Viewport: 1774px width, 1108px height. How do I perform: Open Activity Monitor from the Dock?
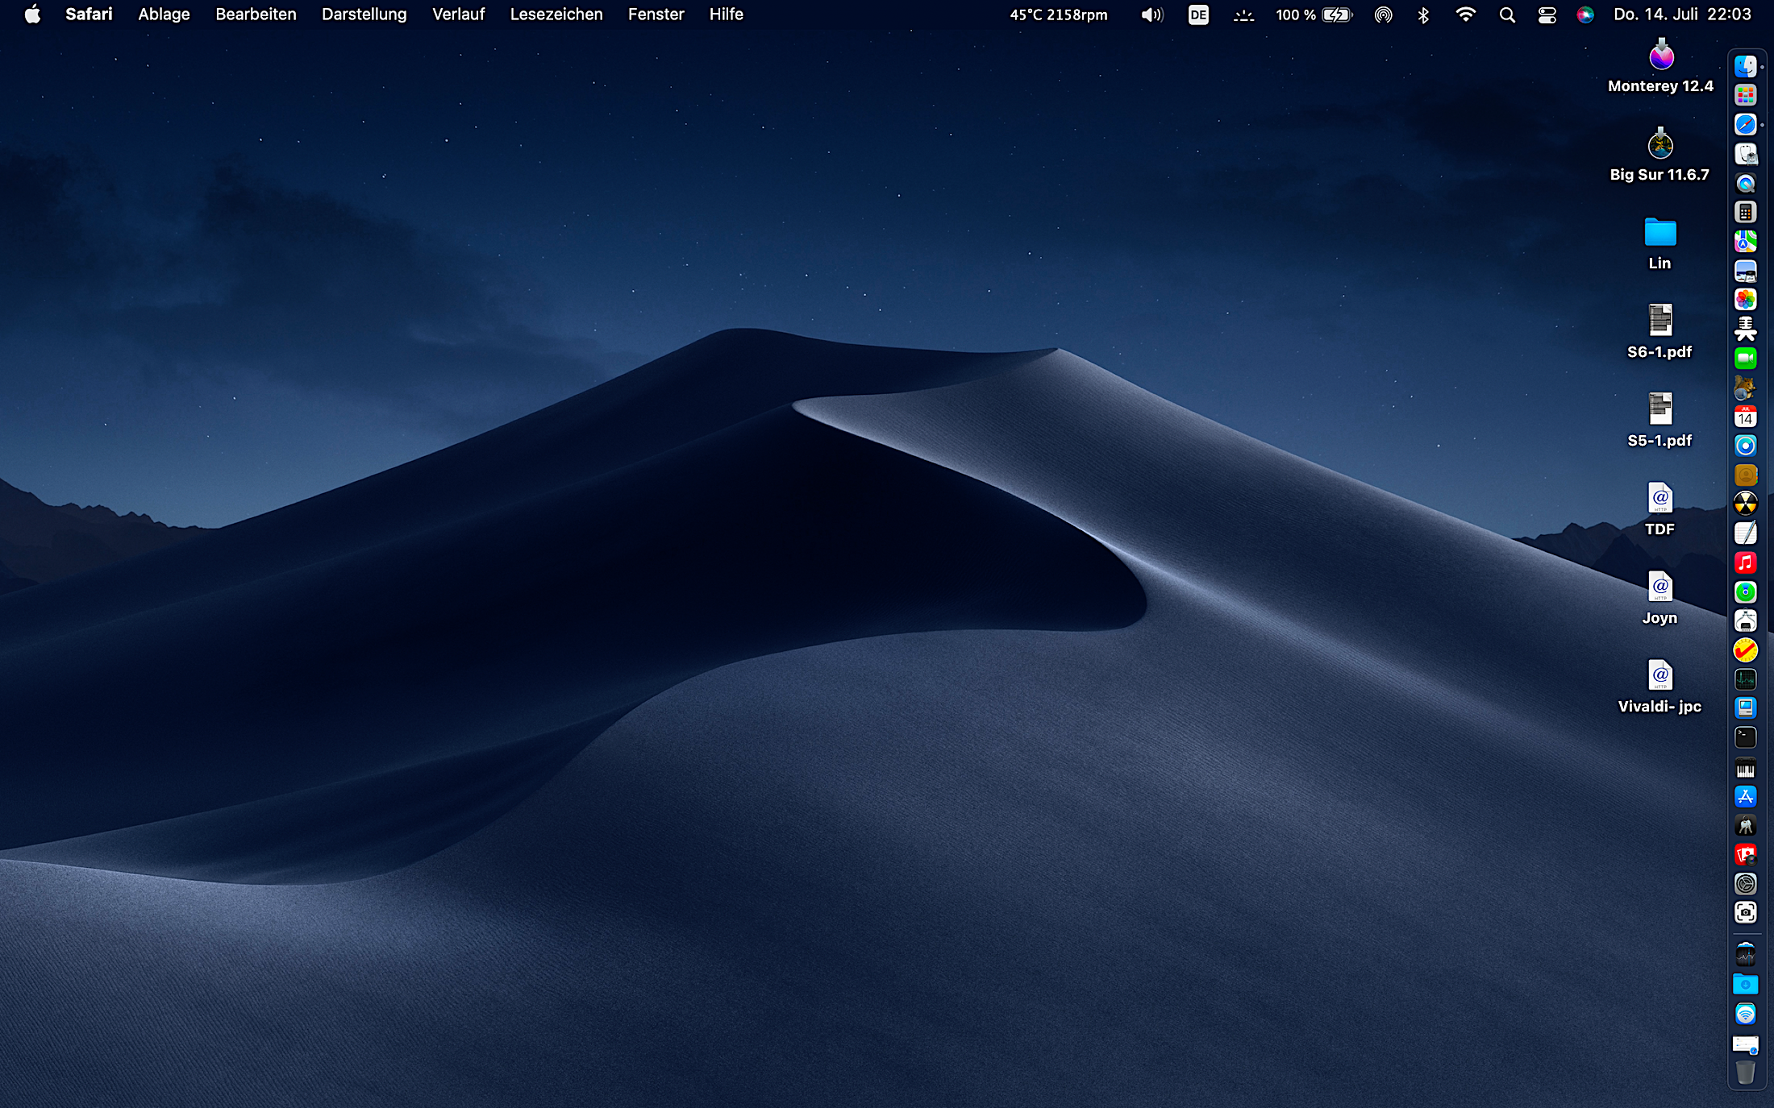pos(1745,679)
